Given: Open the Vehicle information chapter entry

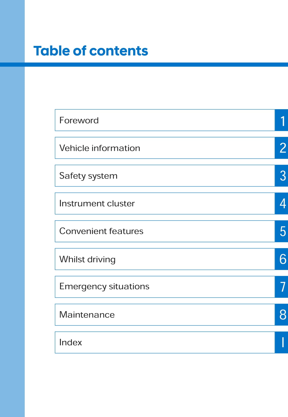Looking at the screenshot, I should (165, 148).
